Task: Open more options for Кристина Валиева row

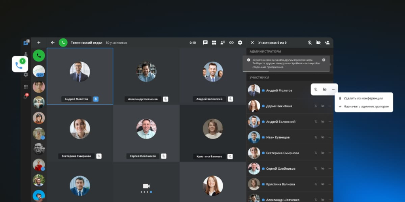Action: 329,184
